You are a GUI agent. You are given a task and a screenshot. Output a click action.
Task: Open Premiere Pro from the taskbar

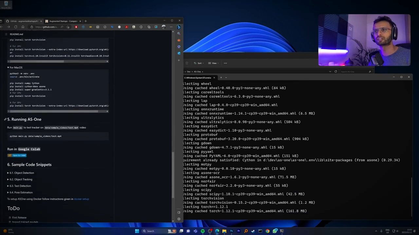coord(239,231)
